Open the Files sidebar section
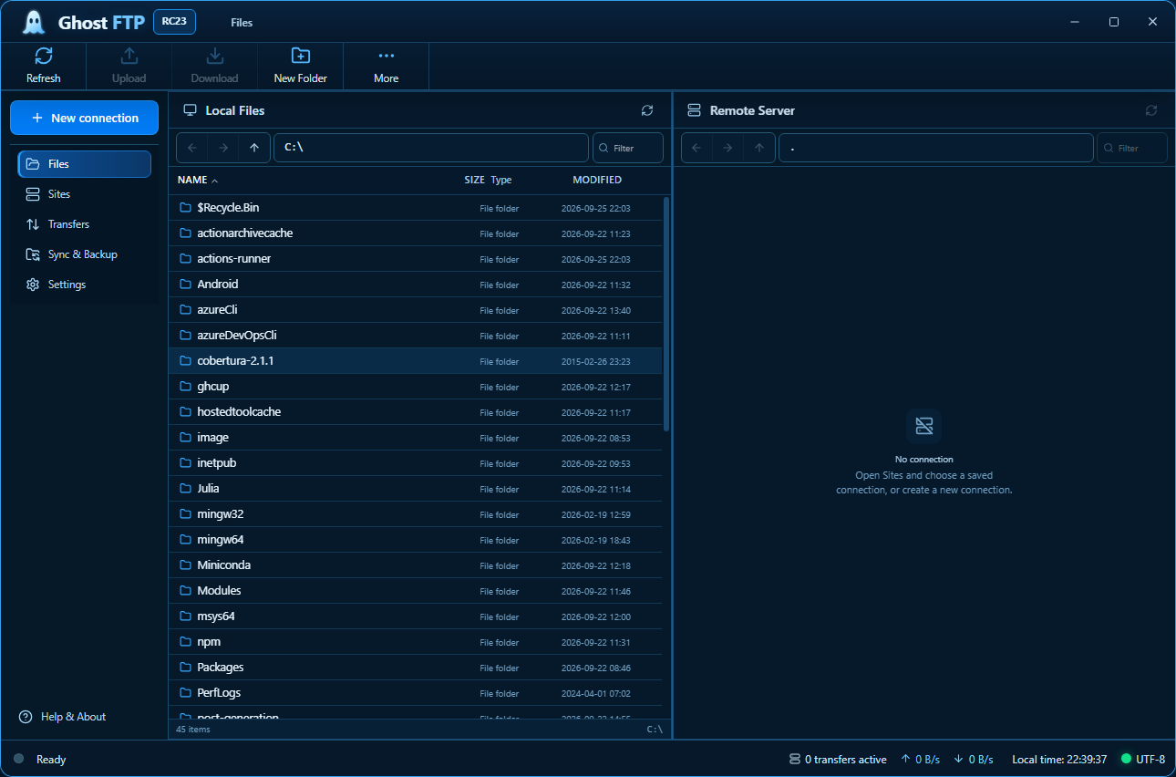 click(85, 164)
